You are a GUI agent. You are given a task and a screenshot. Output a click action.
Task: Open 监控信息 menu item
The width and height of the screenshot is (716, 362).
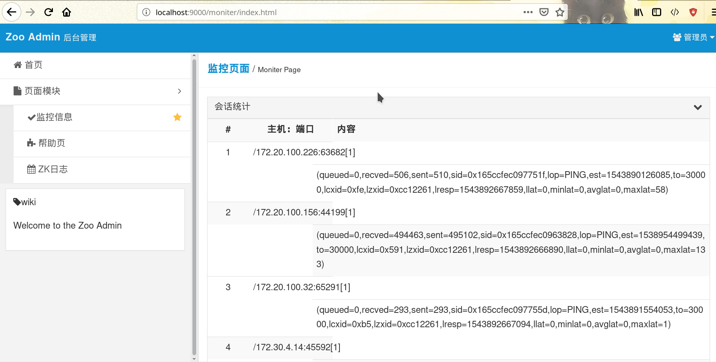[x=102, y=117]
